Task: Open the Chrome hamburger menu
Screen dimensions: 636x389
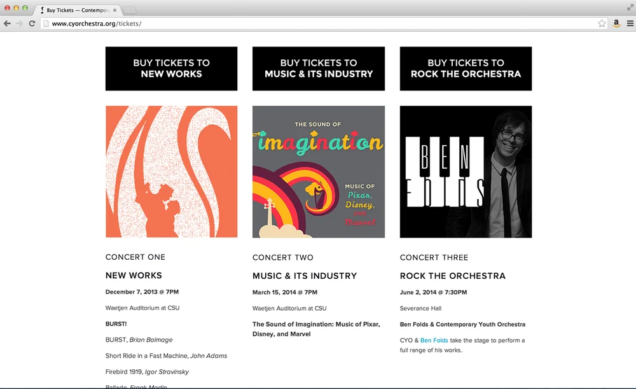Action: point(630,24)
